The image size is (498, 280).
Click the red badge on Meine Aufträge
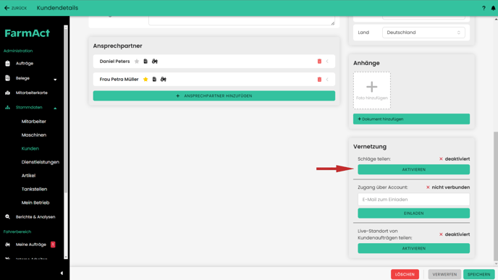[x=53, y=245]
